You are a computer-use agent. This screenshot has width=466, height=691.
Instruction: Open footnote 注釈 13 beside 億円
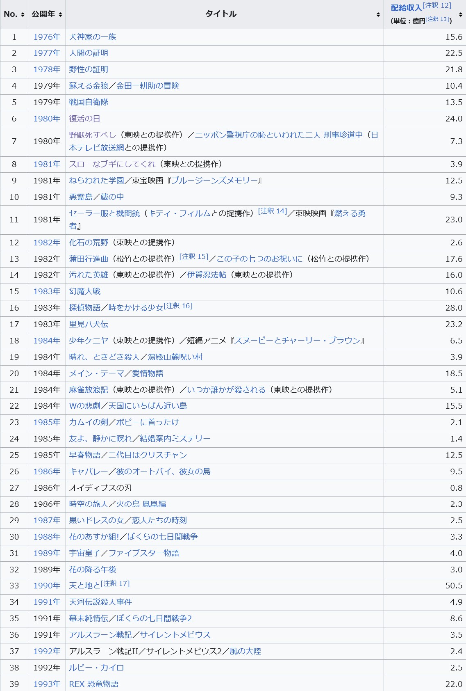[x=437, y=19]
